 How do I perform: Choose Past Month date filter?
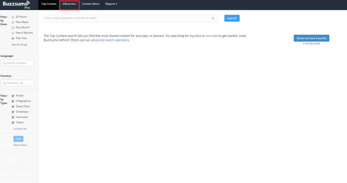(13, 28)
